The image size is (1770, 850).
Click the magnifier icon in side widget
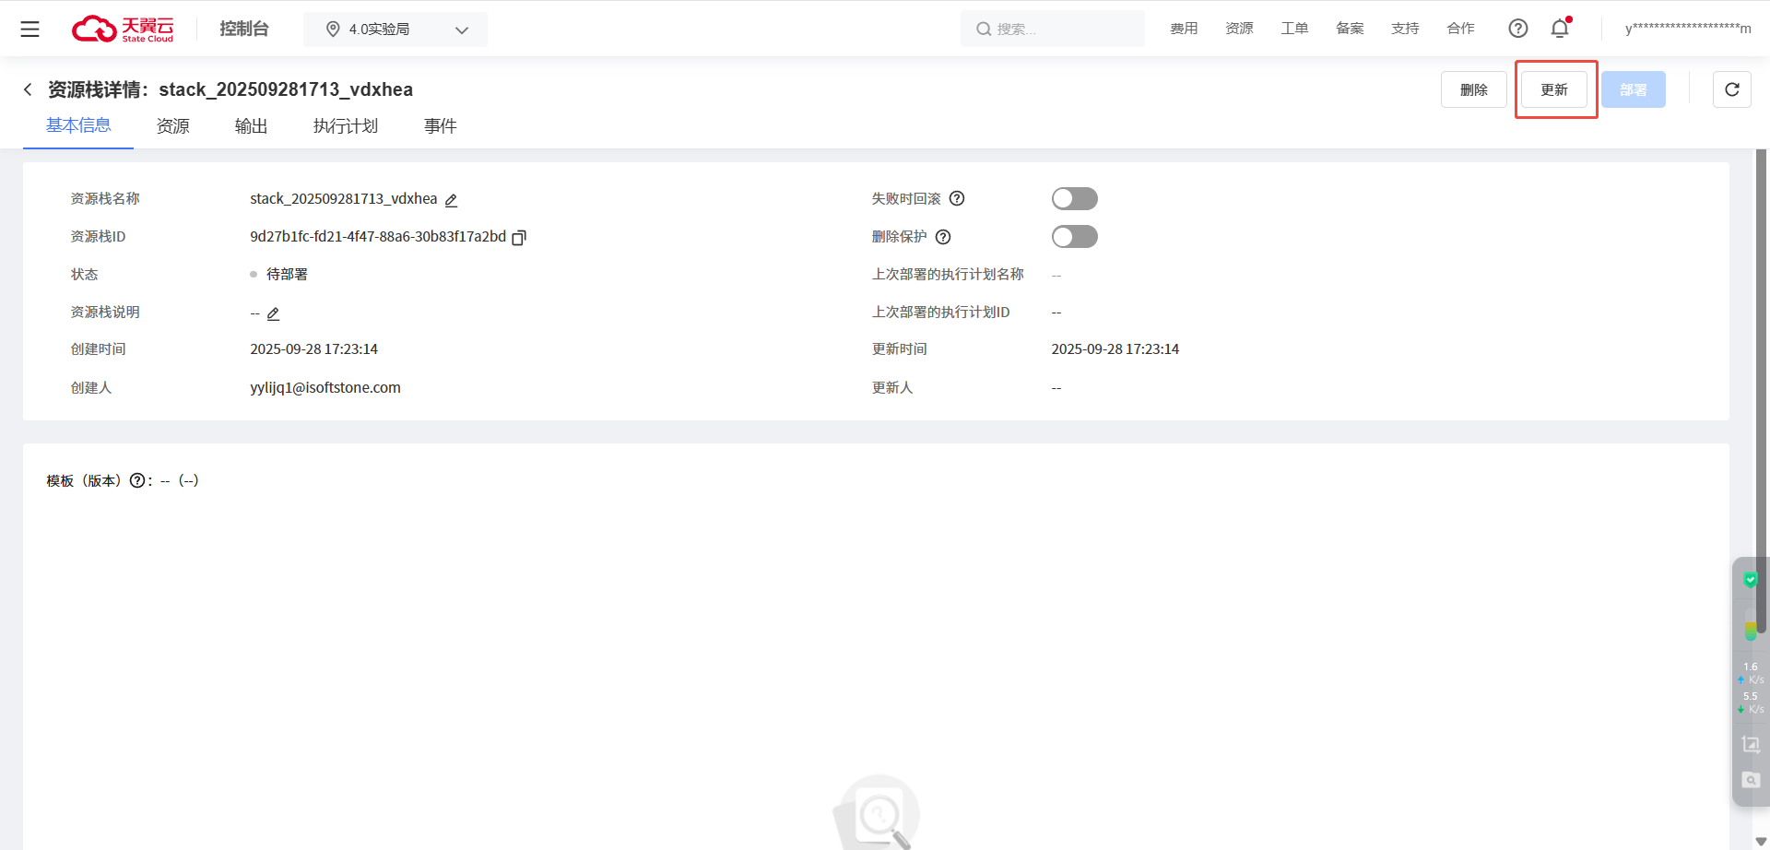(1751, 780)
